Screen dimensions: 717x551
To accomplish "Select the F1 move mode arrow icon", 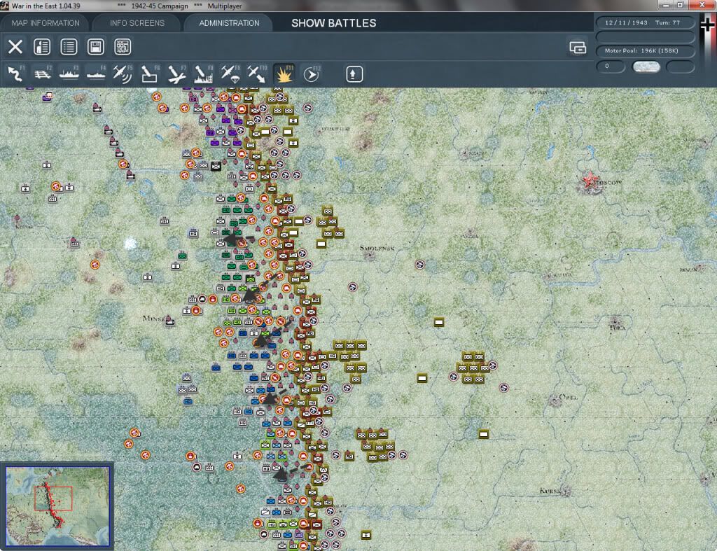I will tap(15, 74).
